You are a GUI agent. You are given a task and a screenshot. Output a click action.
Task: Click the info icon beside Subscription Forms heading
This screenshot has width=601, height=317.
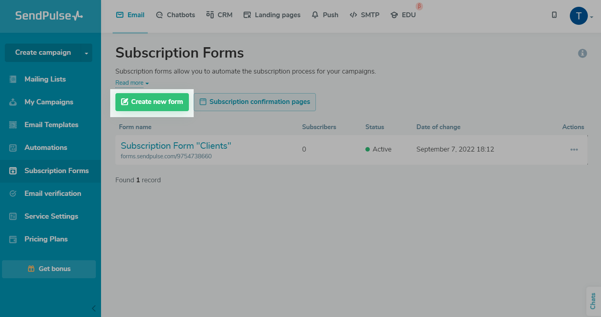coord(582,53)
